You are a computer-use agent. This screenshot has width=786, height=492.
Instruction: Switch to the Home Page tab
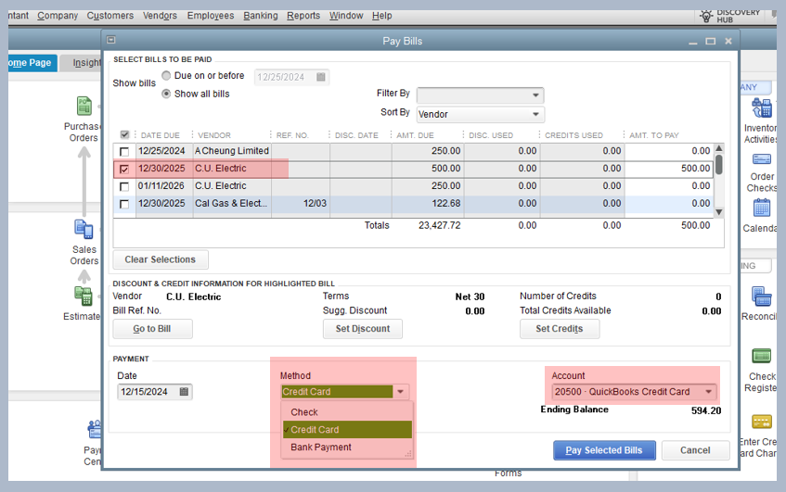point(32,63)
